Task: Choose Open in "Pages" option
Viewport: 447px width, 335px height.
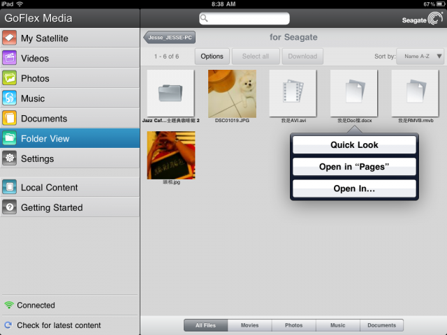Action: pos(354,166)
